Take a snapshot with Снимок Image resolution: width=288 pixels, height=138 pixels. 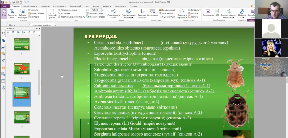coord(33,10)
